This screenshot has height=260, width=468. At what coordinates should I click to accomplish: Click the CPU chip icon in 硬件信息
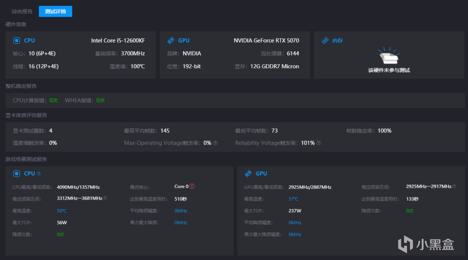[16, 40]
